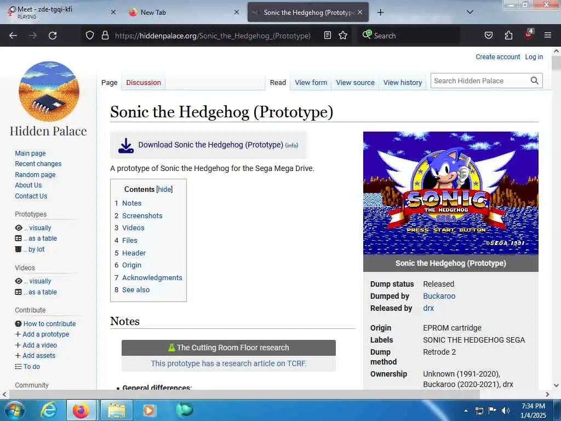Click the table icon under Prototypes
This screenshot has width=561, height=421.
(x=18, y=238)
